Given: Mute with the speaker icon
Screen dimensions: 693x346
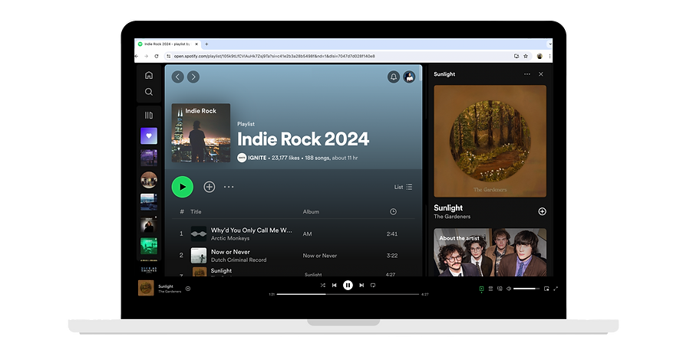Looking at the screenshot, I should (x=509, y=289).
